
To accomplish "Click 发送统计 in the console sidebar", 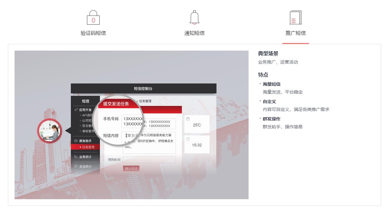I will (85, 166).
